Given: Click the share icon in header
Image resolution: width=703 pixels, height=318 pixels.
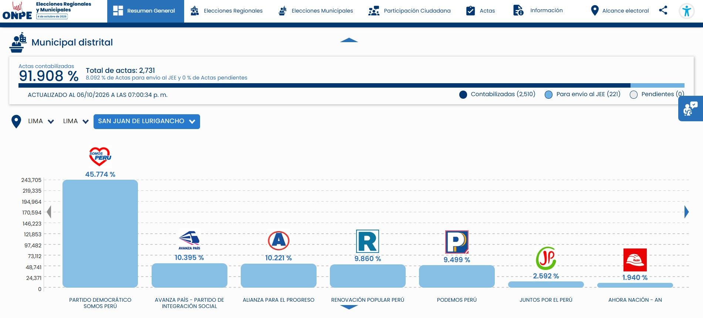Looking at the screenshot, I should [x=663, y=10].
